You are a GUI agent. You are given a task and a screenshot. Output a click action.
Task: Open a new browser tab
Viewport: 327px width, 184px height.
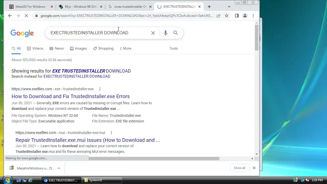pyautogui.click(x=209, y=7)
